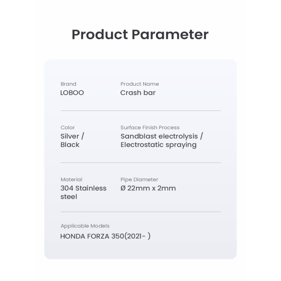Click the 304 Stainless text
Viewport: 281px width, 281px height.
(84, 188)
